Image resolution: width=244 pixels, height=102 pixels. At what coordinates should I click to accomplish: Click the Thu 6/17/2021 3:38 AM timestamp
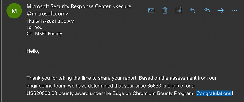50,21
